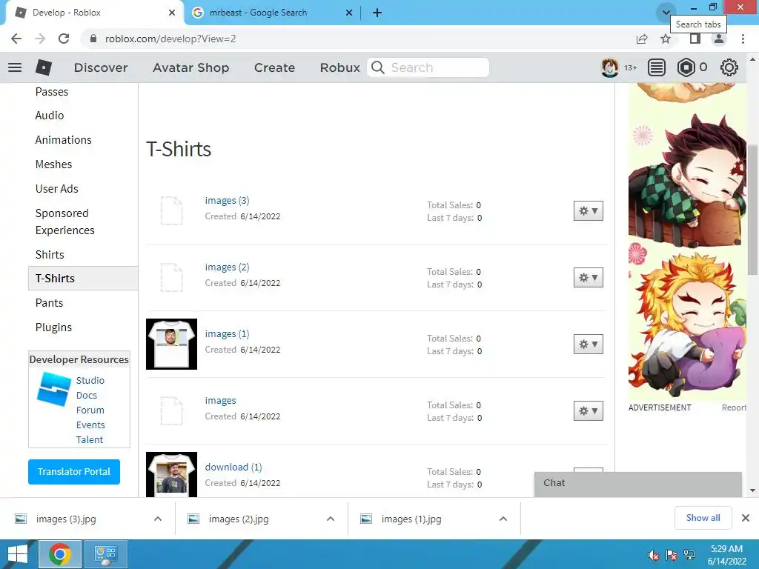759x569 pixels.
Task: Open the settings gear in the Roblox header
Action: coord(729,67)
